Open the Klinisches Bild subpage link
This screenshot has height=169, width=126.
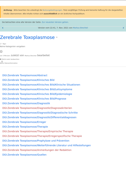pos(28,80)
